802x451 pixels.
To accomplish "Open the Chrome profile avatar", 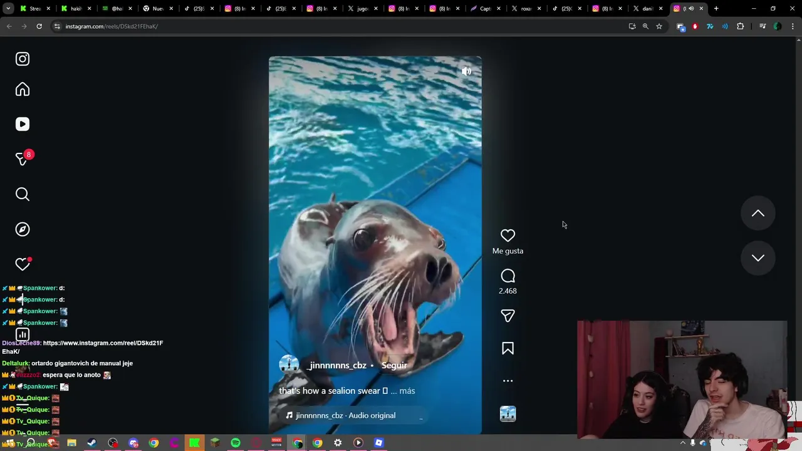I will tap(778, 26).
